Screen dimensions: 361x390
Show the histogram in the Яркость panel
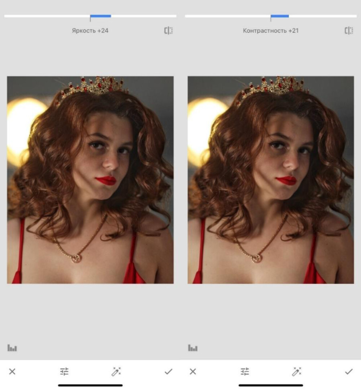pyautogui.click(x=12, y=347)
